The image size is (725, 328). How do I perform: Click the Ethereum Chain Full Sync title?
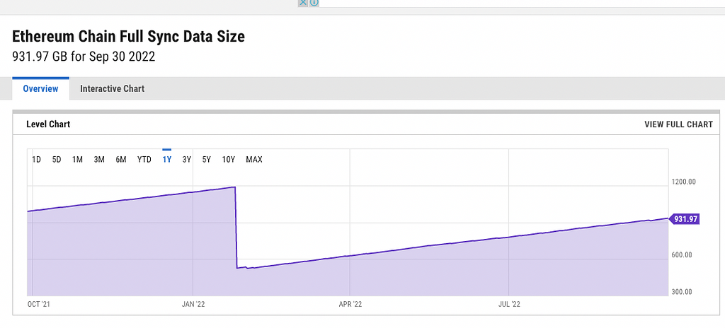[129, 37]
